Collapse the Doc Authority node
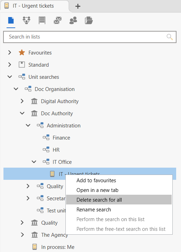This screenshot has width=181, height=252. click(22, 113)
